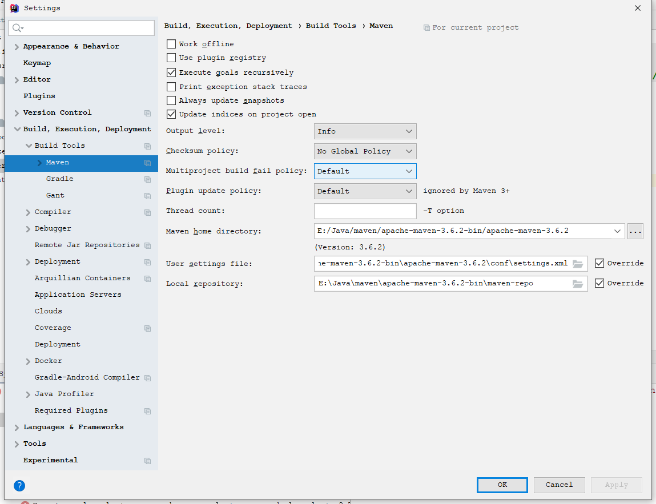Toggle Override for User settings file
The width and height of the screenshot is (656, 504).
point(599,263)
